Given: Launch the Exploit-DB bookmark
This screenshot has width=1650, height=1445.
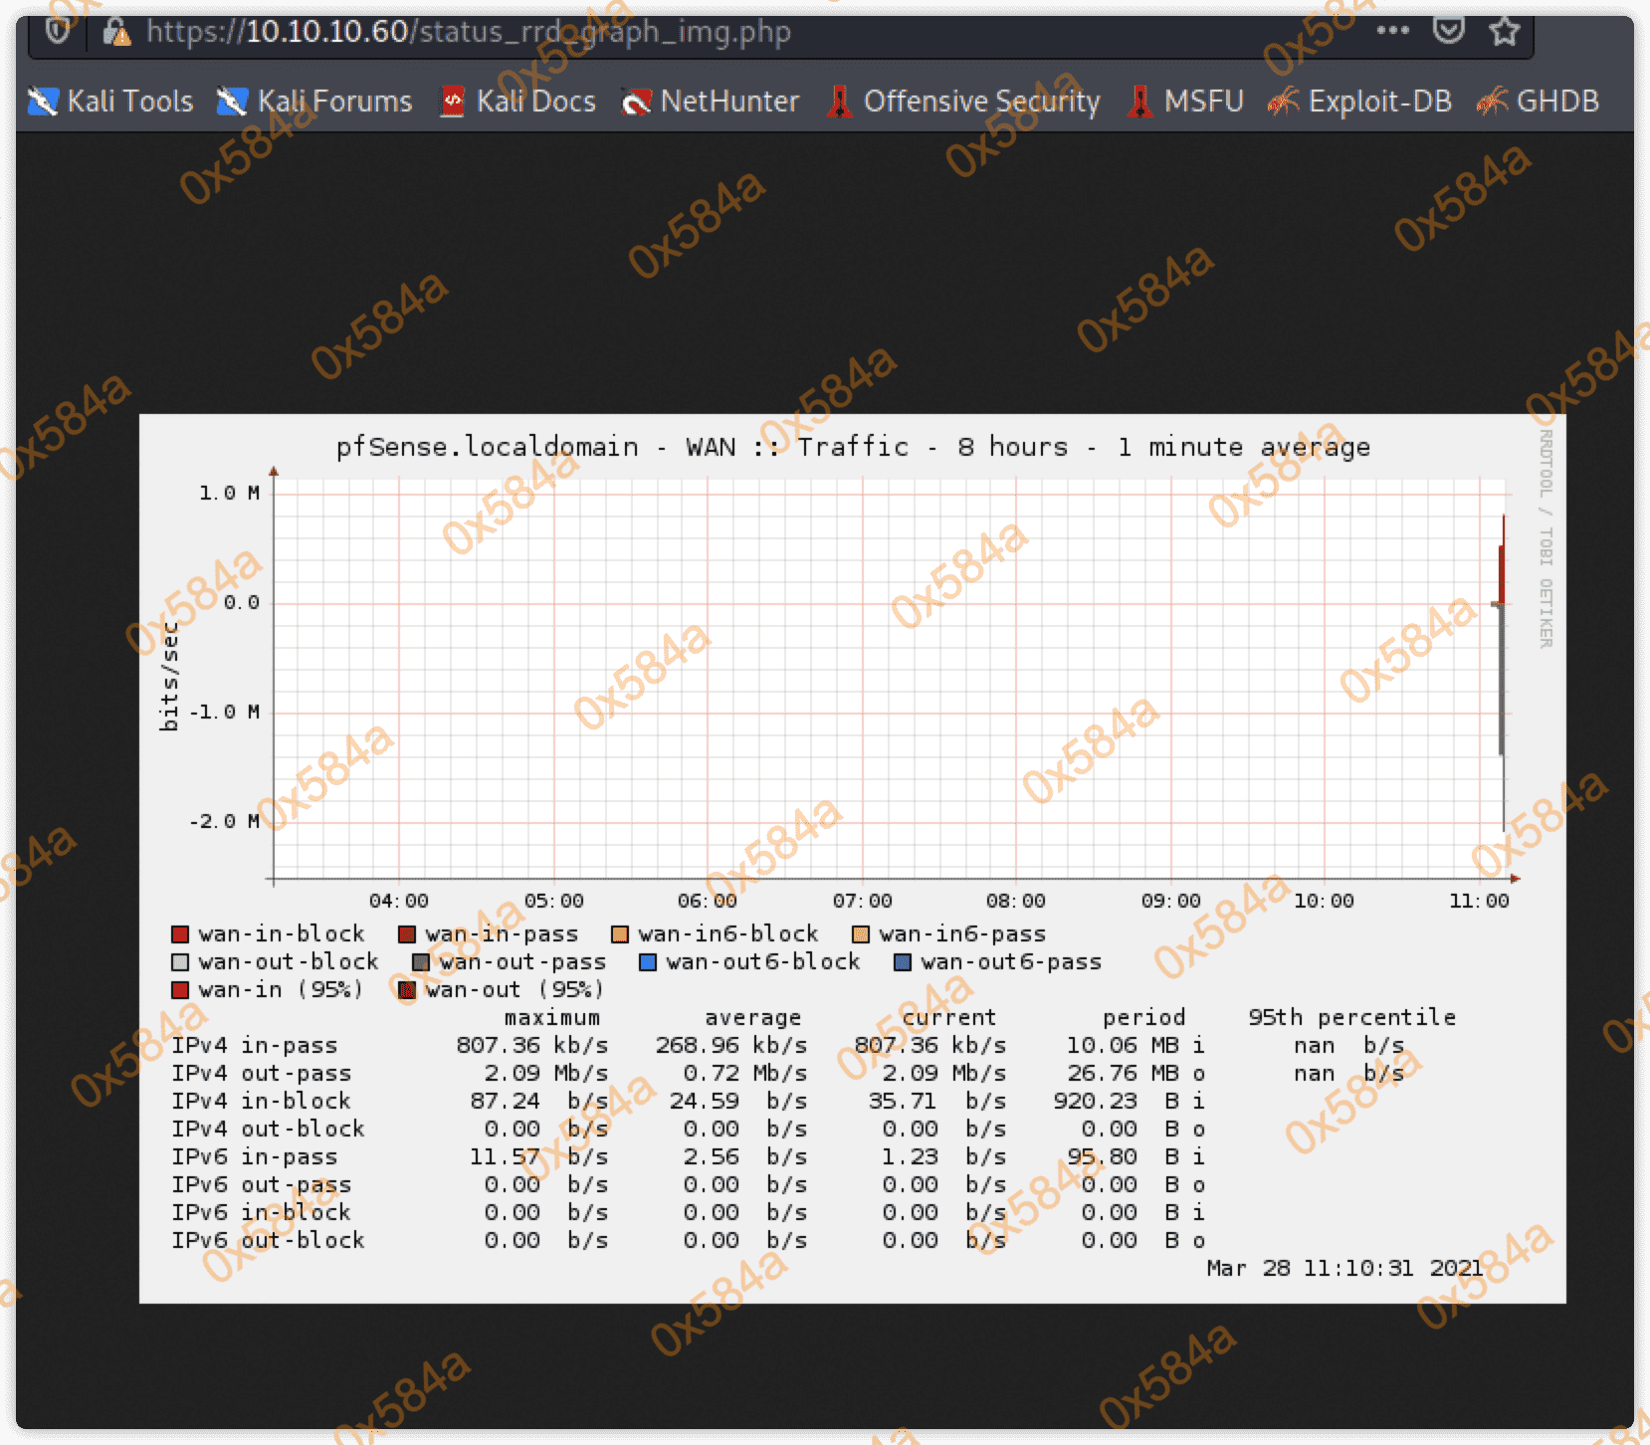Looking at the screenshot, I should [1360, 102].
